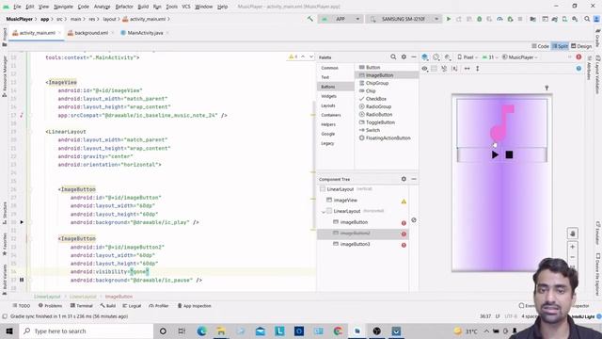This screenshot has width=602, height=339.
Task: Click the play gutter icon on line 30
Action: [22, 222]
